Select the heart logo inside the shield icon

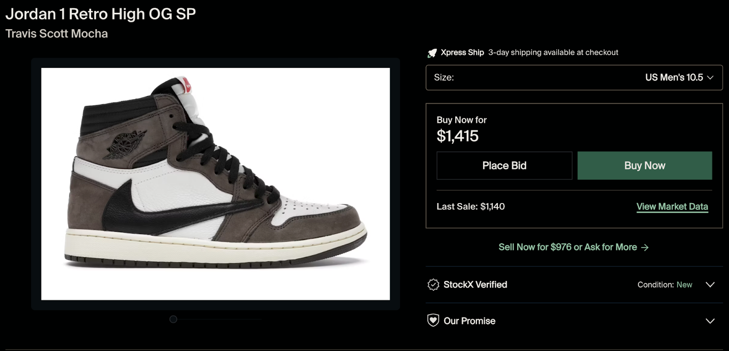pos(433,320)
